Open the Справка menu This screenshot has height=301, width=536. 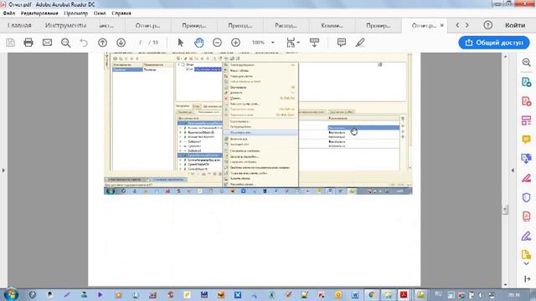(x=121, y=13)
